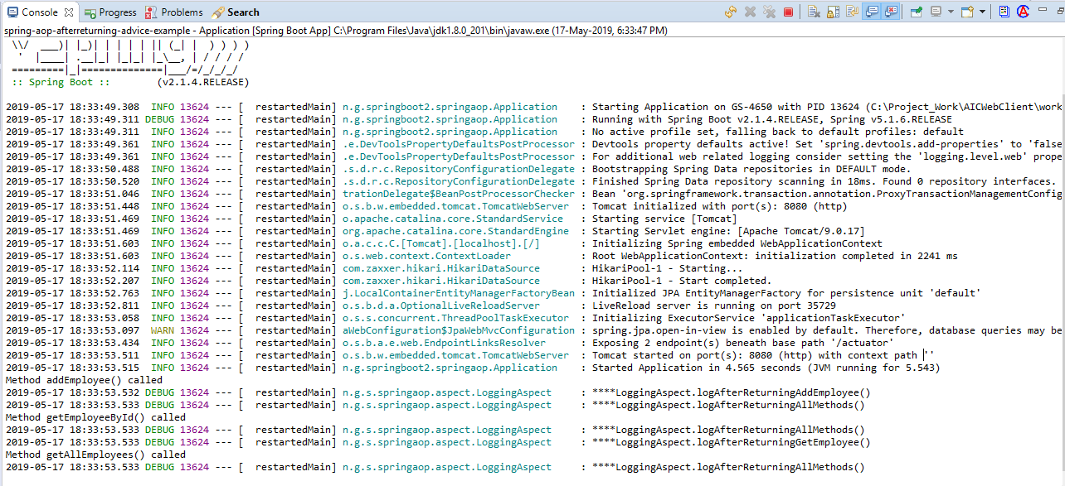Click '****LoggingAspect.logAfterReturningGetEmployee()' message
The image size is (1065, 486).
pyautogui.click(x=731, y=442)
